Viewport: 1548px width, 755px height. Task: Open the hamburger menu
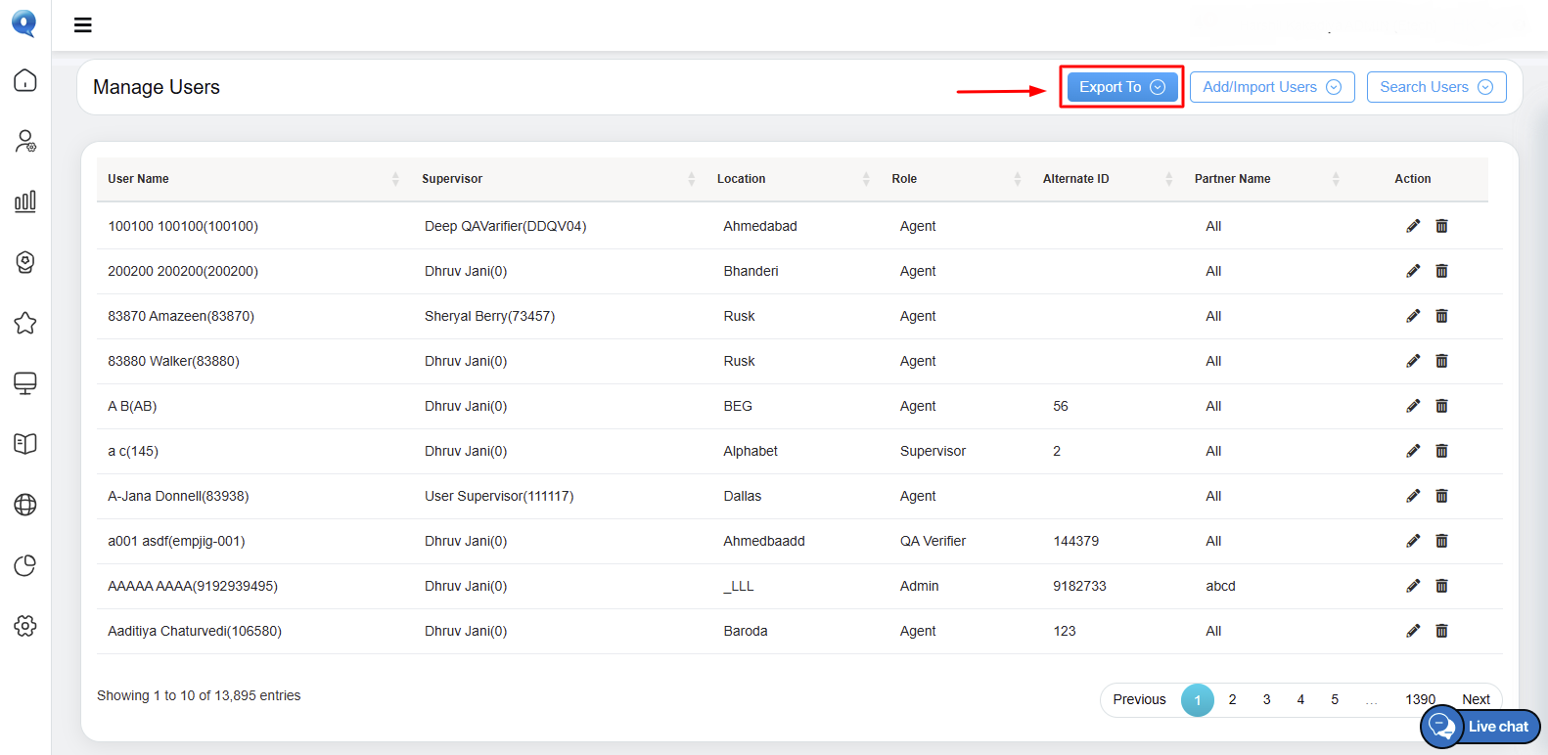[x=83, y=25]
